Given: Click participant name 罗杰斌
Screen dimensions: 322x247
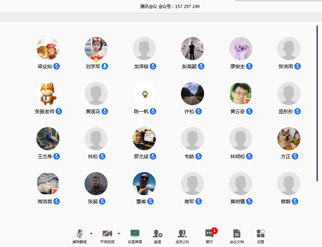Looking at the screenshot, I should tap(141, 156).
